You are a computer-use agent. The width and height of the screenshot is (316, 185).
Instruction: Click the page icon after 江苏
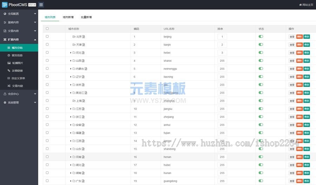tap(83, 109)
